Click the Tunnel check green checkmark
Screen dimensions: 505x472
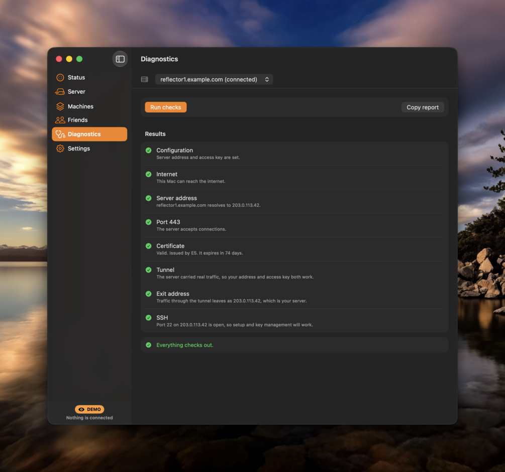click(148, 270)
